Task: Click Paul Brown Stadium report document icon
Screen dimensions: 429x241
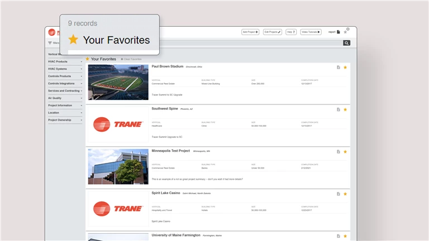Action: 339,67
